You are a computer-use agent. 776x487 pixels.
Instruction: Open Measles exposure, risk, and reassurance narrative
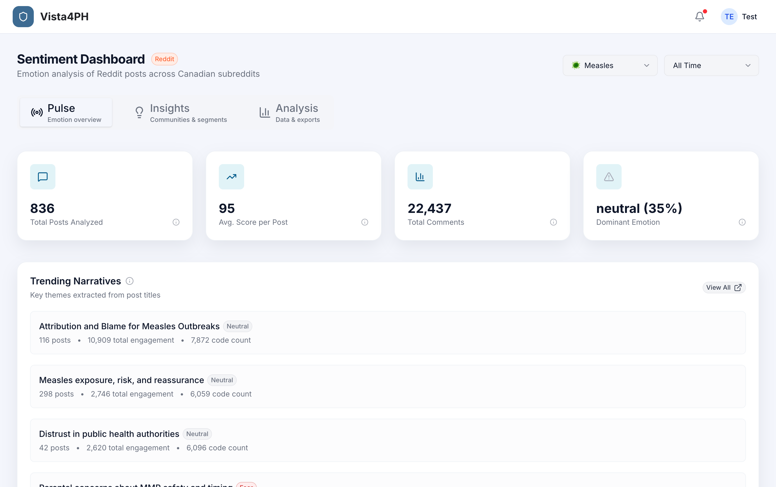(388, 386)
